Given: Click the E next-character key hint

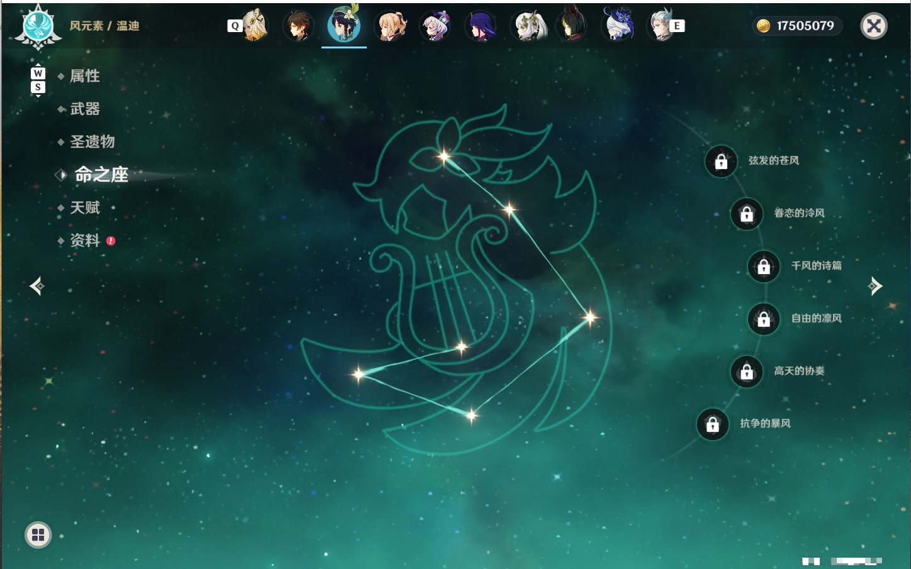Looking at the screenshot, I should [x=677, y=26].
